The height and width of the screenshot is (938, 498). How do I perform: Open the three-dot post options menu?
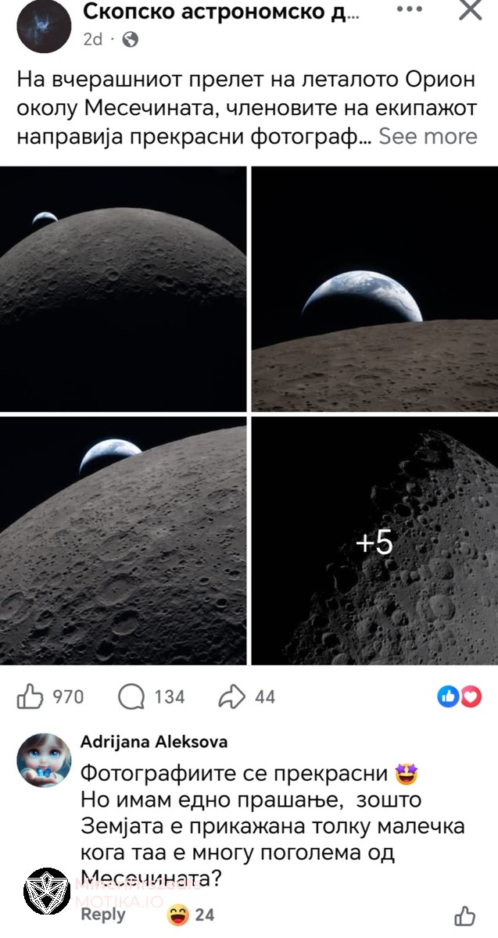409,10
